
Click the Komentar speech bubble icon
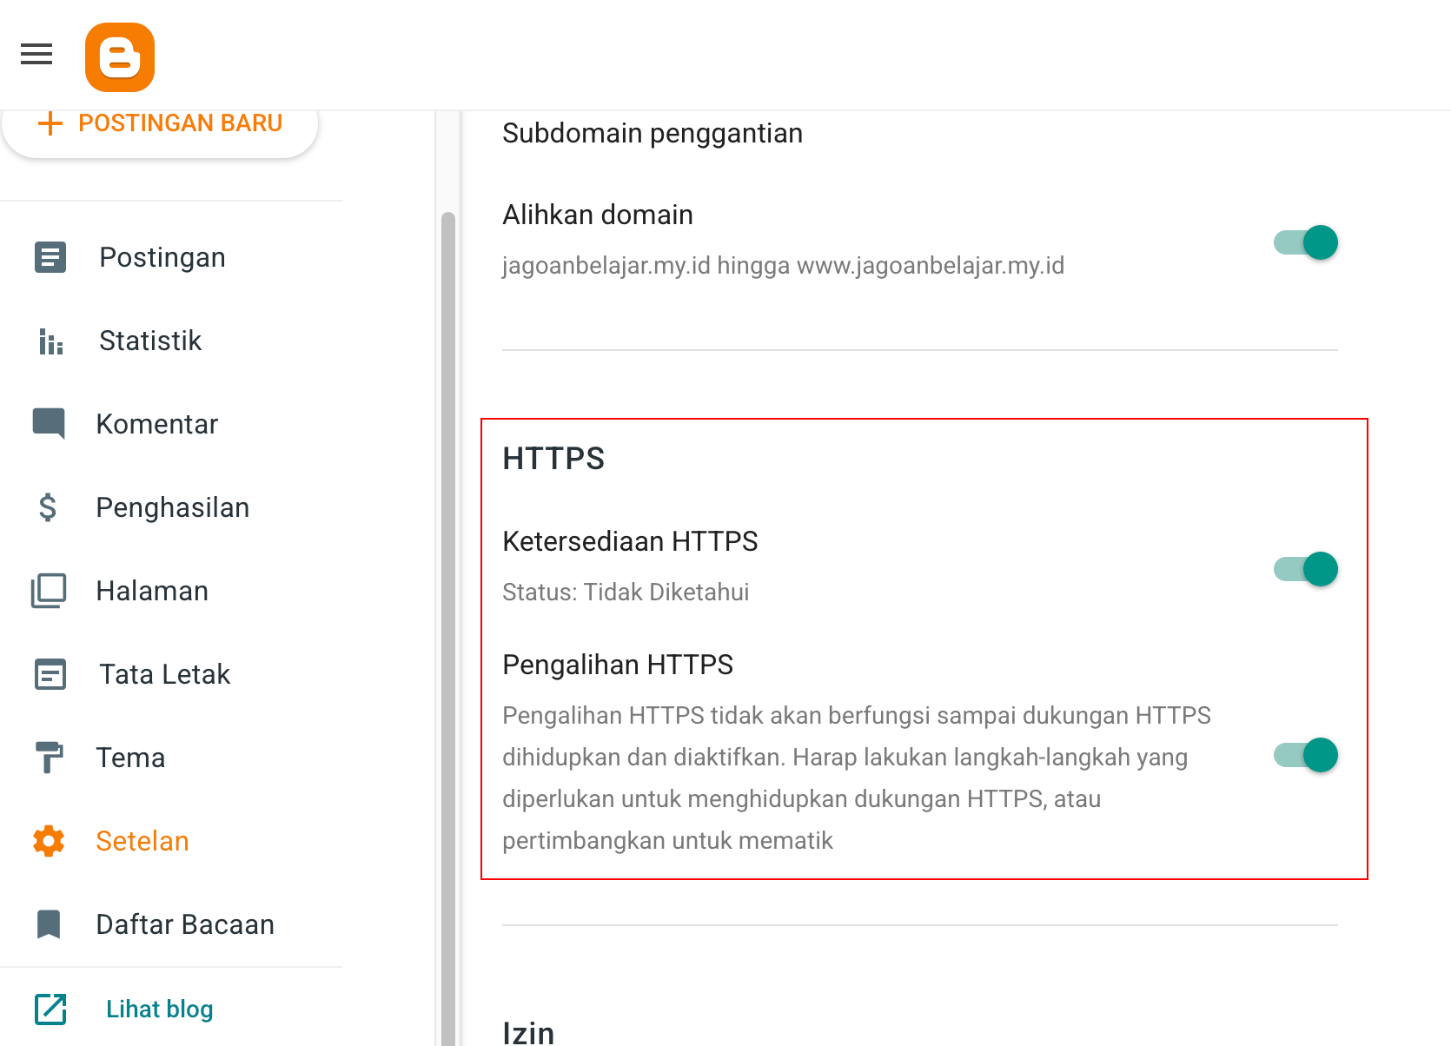(x=49, y=423)
